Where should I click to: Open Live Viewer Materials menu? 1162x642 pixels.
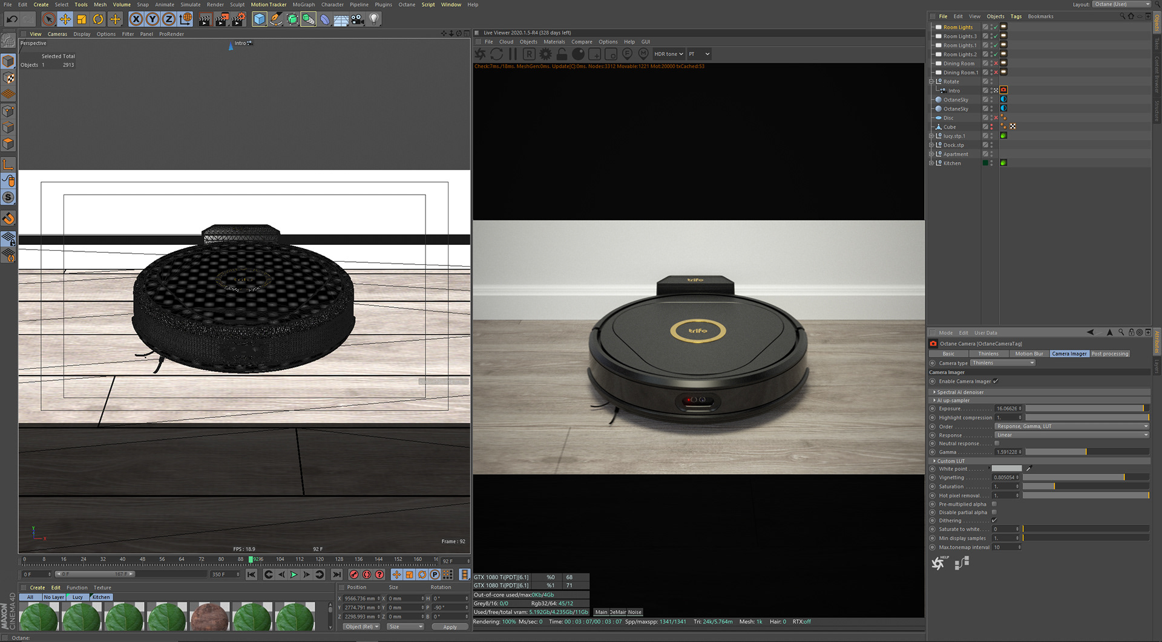(554, 42)
